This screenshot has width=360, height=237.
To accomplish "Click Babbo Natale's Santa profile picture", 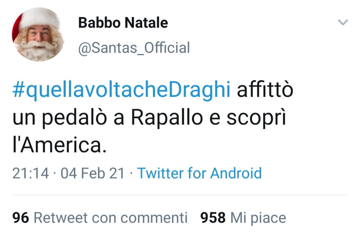I will click(x=38, y=35).
